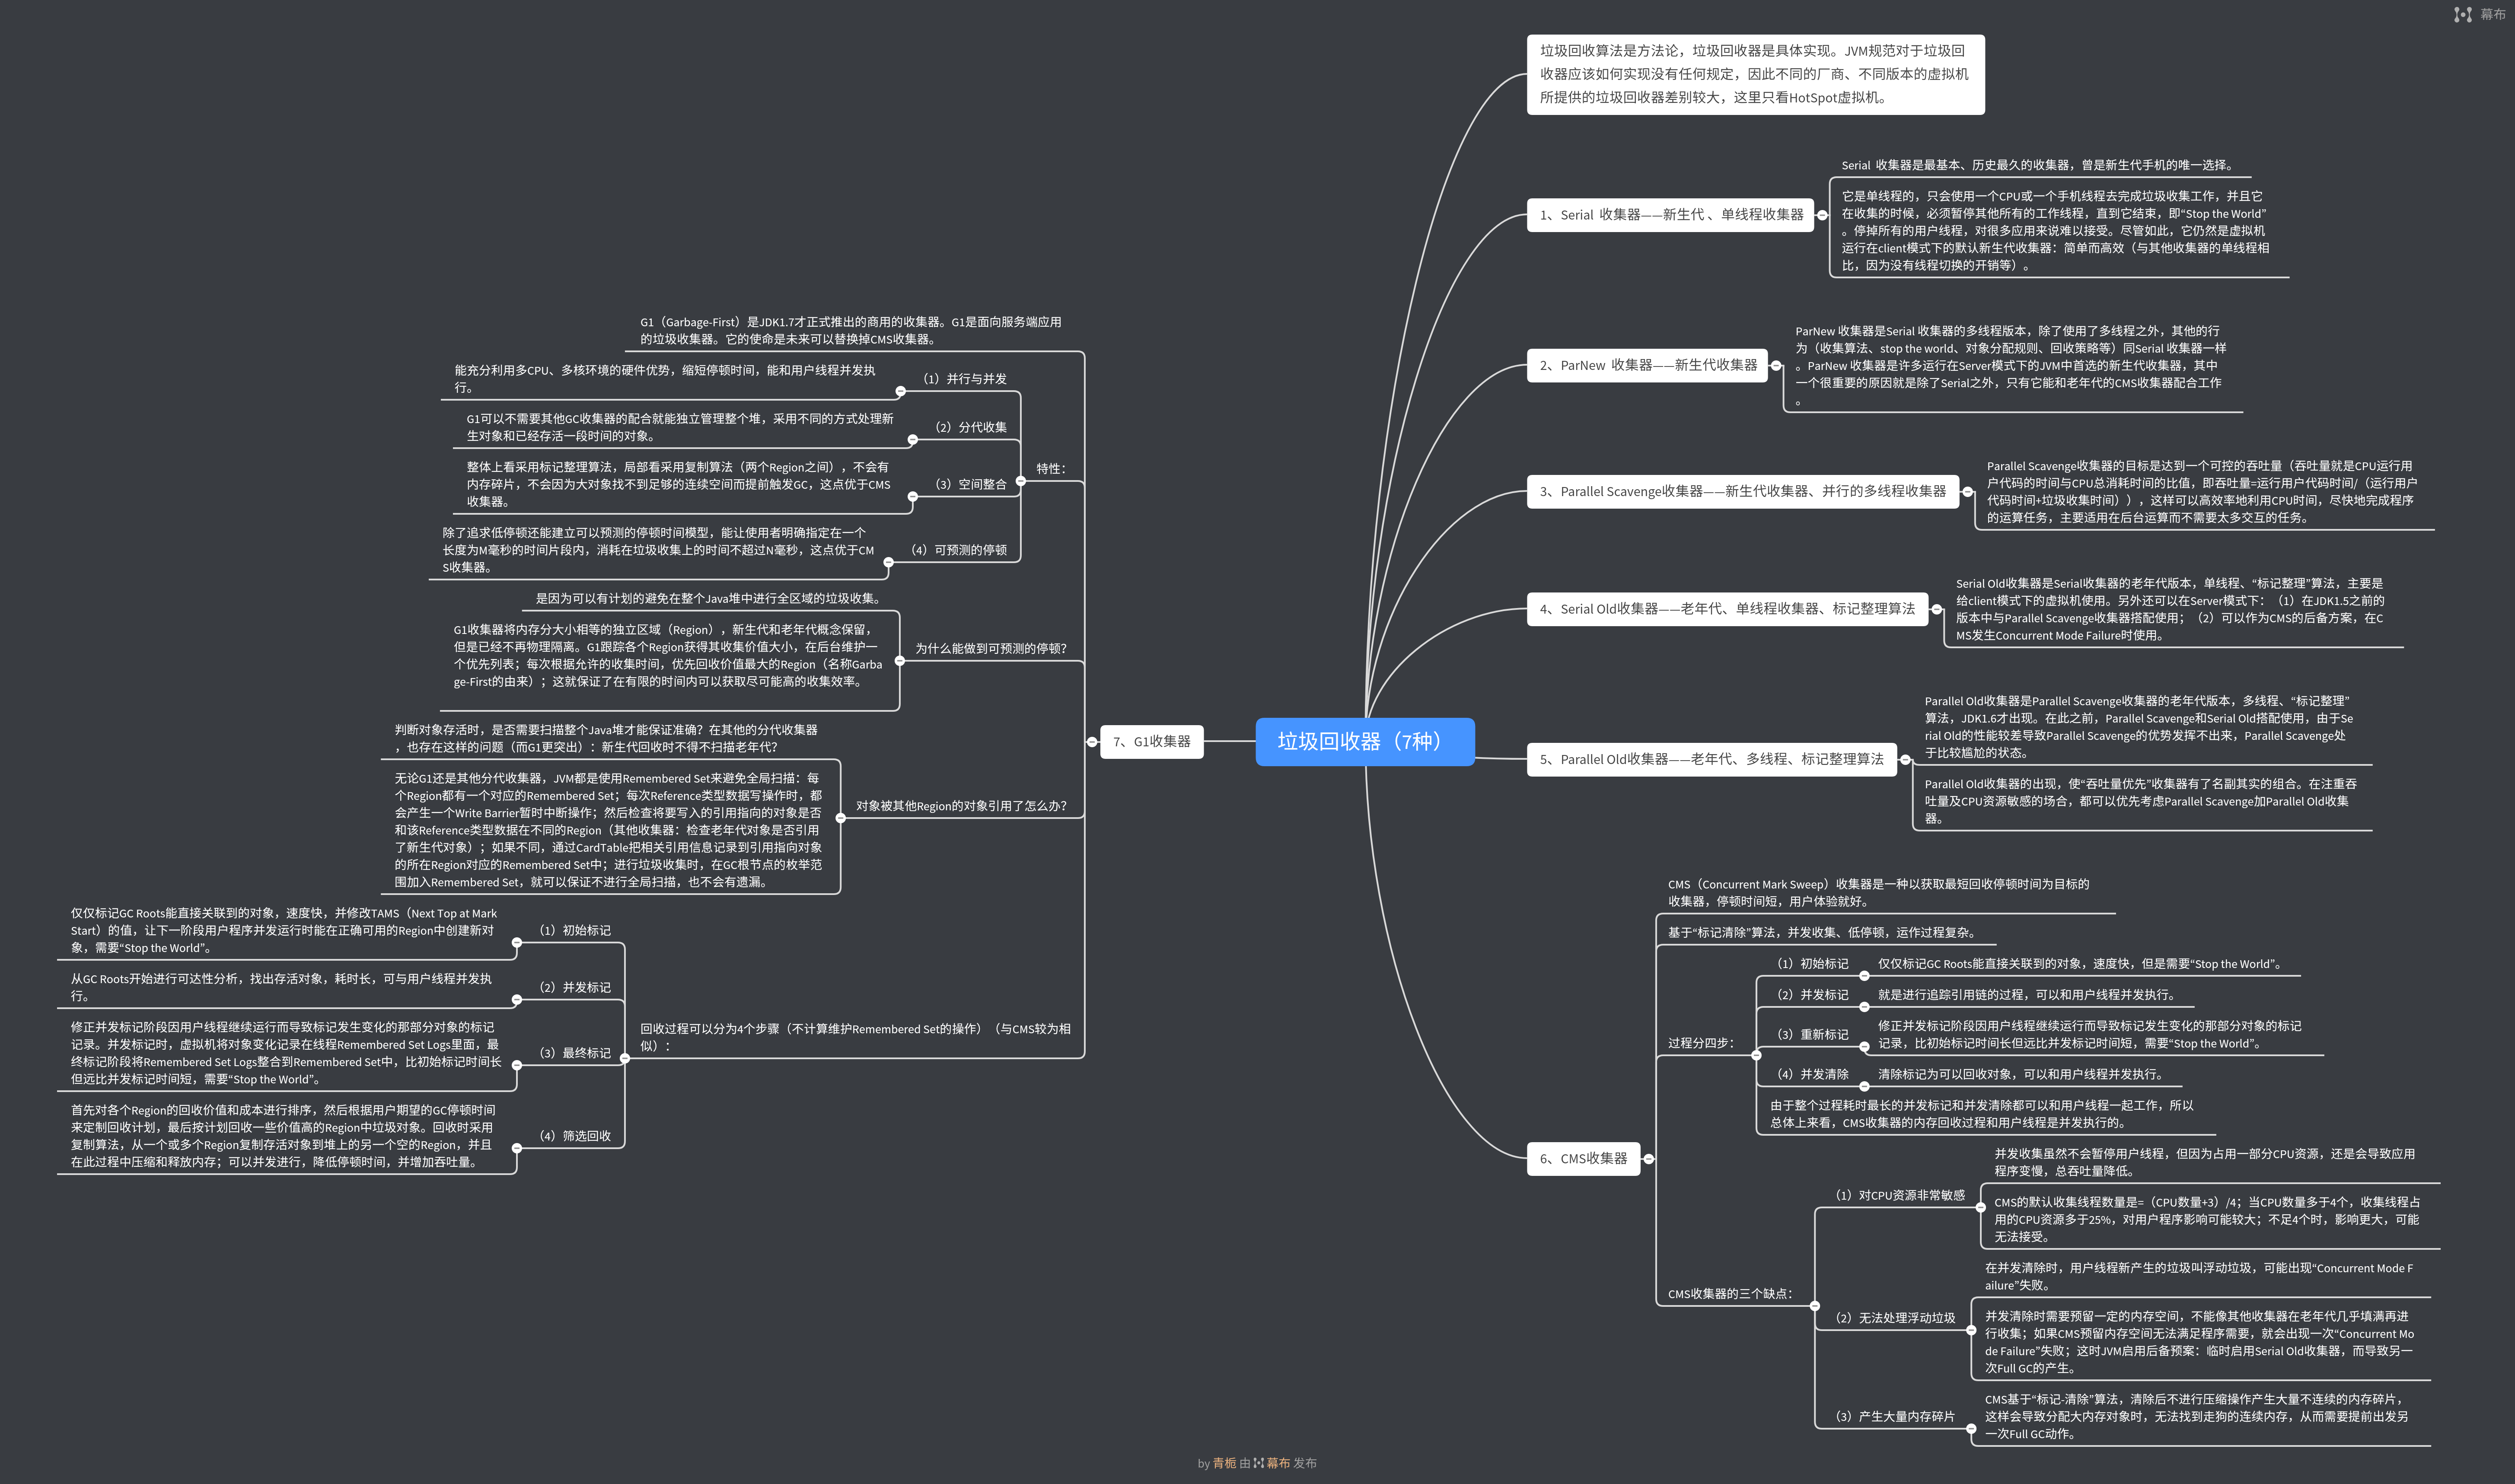
Task: Collapse the （2）分代收集 circle
Action: 912,439
